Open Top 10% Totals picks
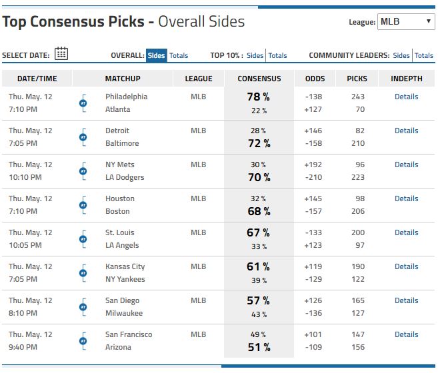 click(x=277, y=56)
